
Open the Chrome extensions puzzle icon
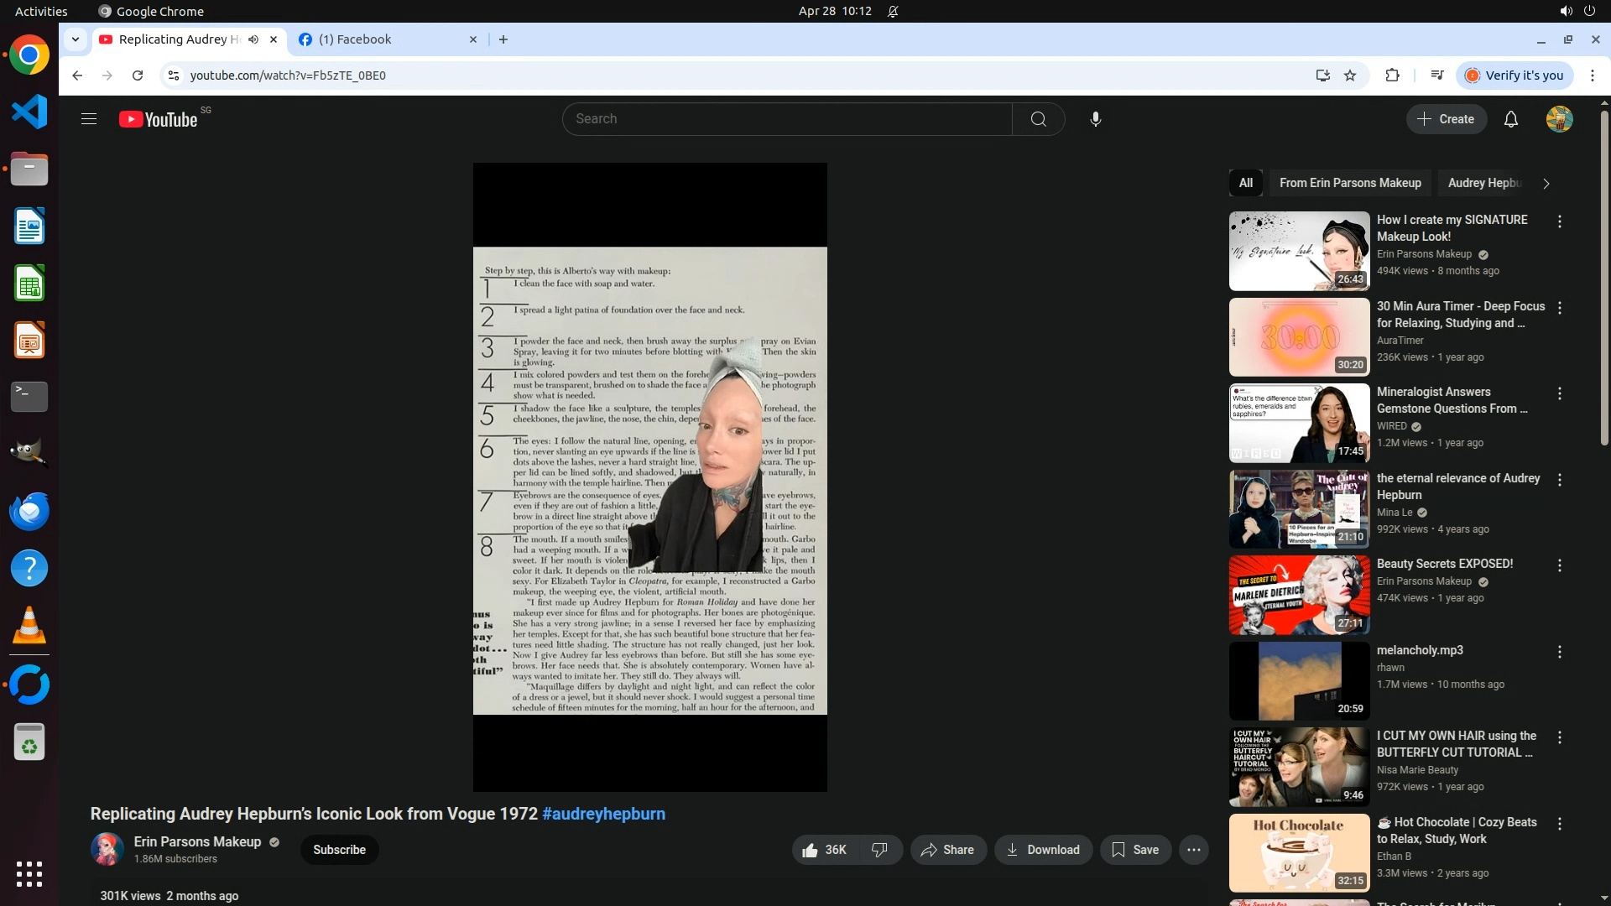click(1392, 75)
